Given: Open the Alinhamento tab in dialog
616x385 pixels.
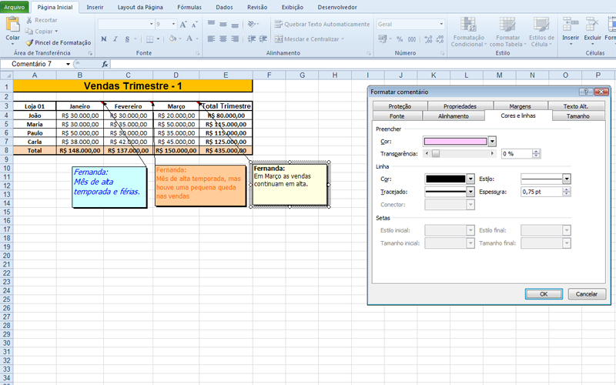Looking at the screenshot, I should 454,116.
